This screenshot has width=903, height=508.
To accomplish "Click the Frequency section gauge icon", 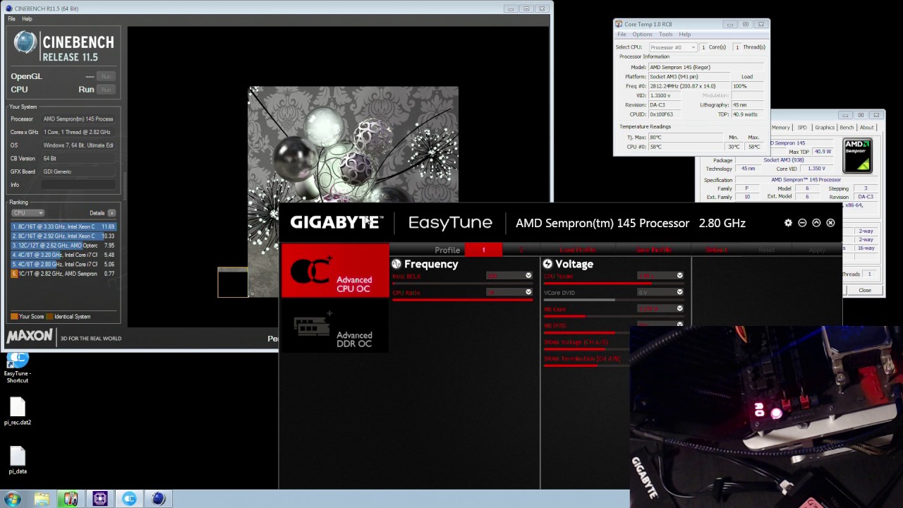I will click(396, 264).
